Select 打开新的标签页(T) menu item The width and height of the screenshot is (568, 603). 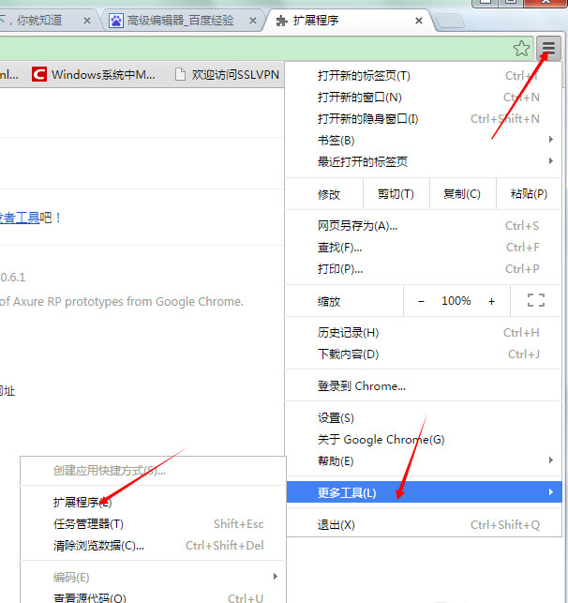point(423,76)
